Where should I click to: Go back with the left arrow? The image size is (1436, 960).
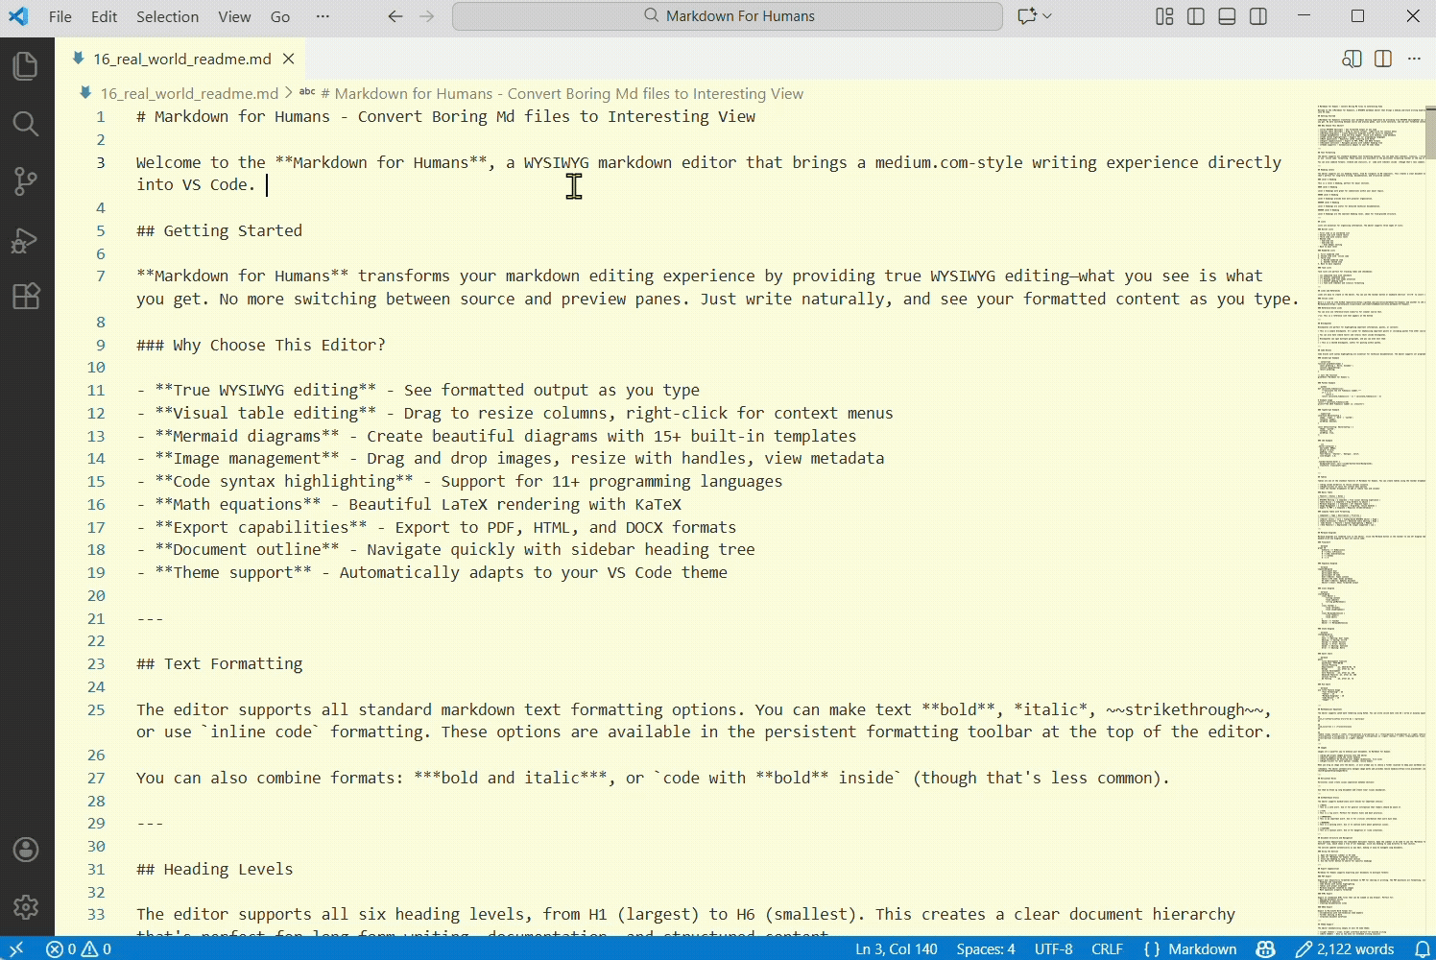(x=395, y=16)
